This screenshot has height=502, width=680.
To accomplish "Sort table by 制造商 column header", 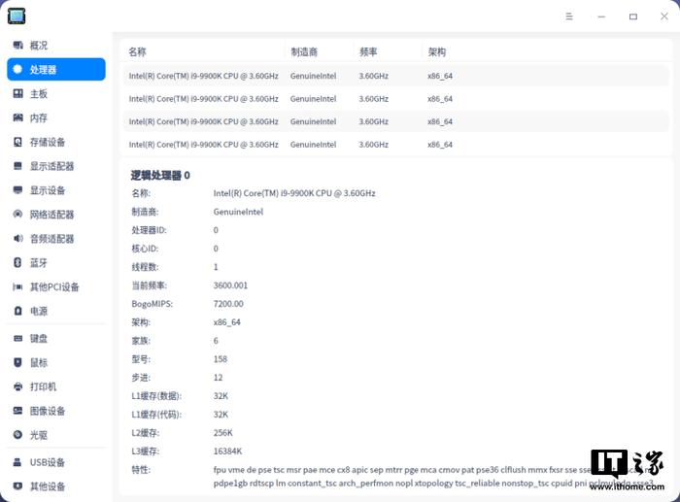I will [304, 52].
